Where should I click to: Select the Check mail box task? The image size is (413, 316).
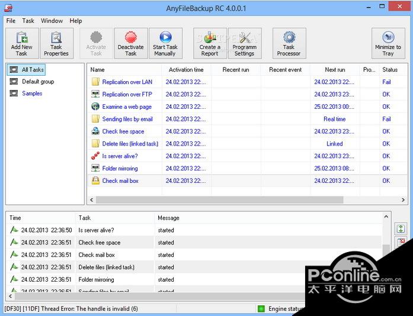[x=120, y=181]
